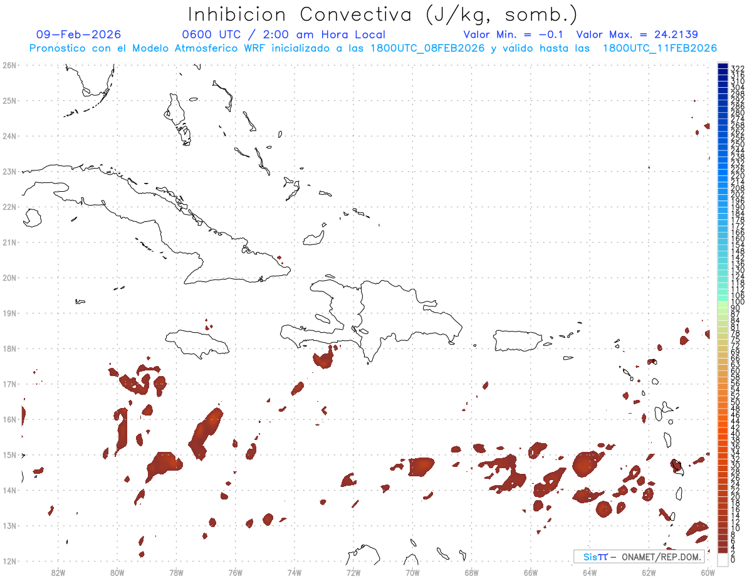Click the "20N" latitude label
Screen dimensions: 752x581
coord(9,278)
